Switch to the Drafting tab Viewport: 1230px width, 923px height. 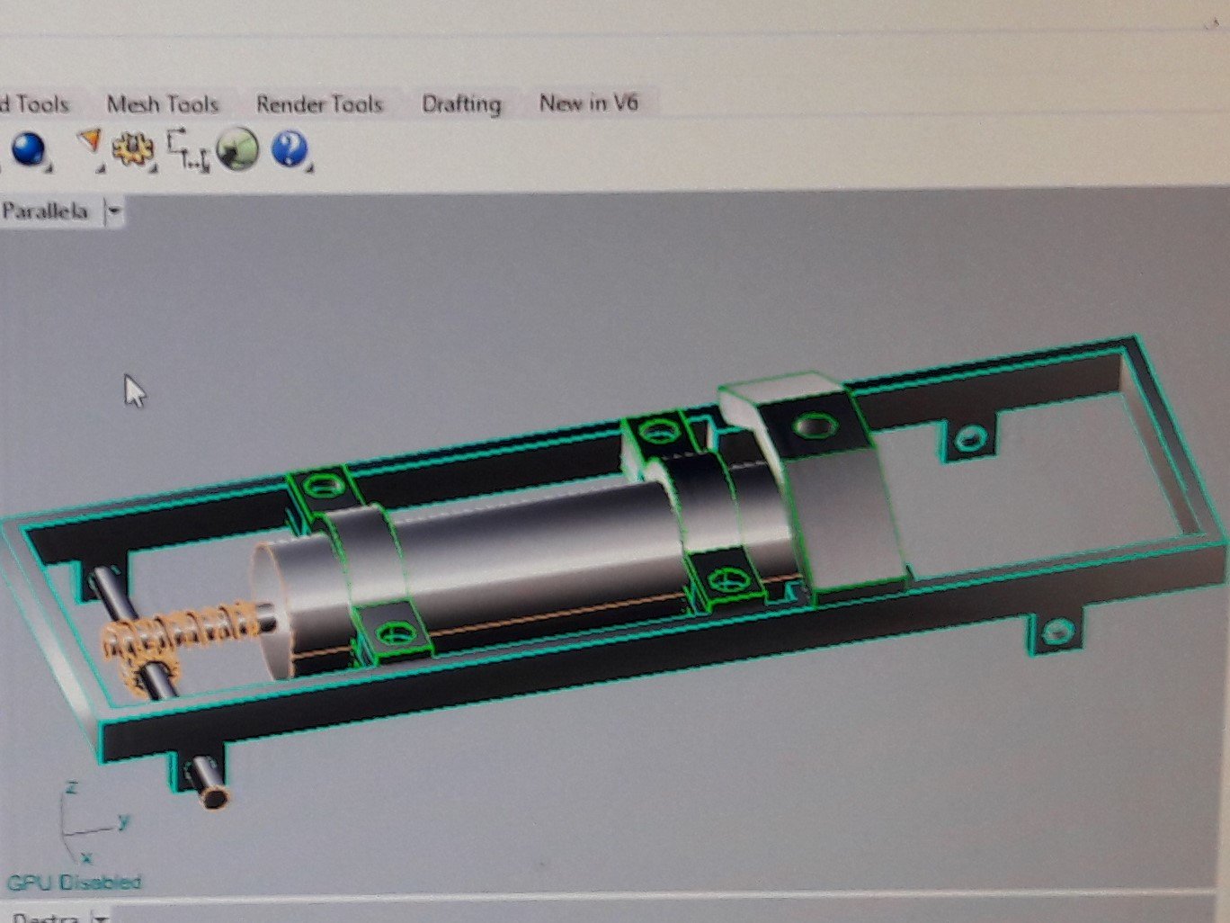point(461,104)
